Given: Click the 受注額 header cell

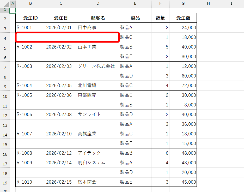Looking at the screenshot, I should (x=183, y=18).
